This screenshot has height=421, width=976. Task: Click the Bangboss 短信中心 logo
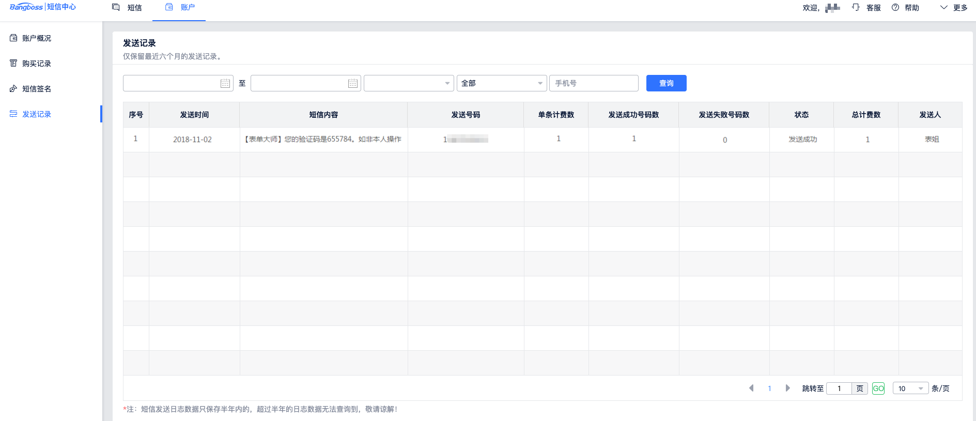tap(43, 7)
